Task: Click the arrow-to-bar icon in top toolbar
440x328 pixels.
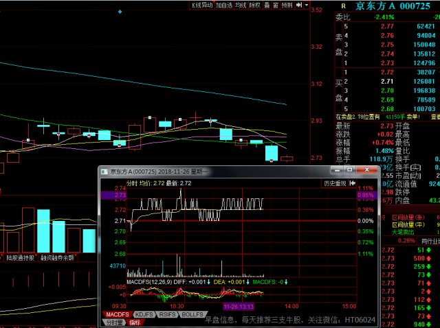Action: [300, 5]
